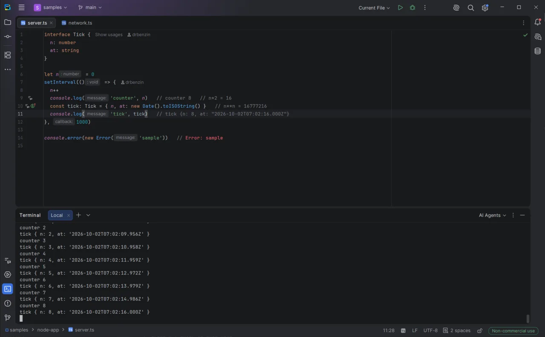Open the Services tool window icon above Run
Viewport: 545px width, 337px height.
tap(8, 261)
